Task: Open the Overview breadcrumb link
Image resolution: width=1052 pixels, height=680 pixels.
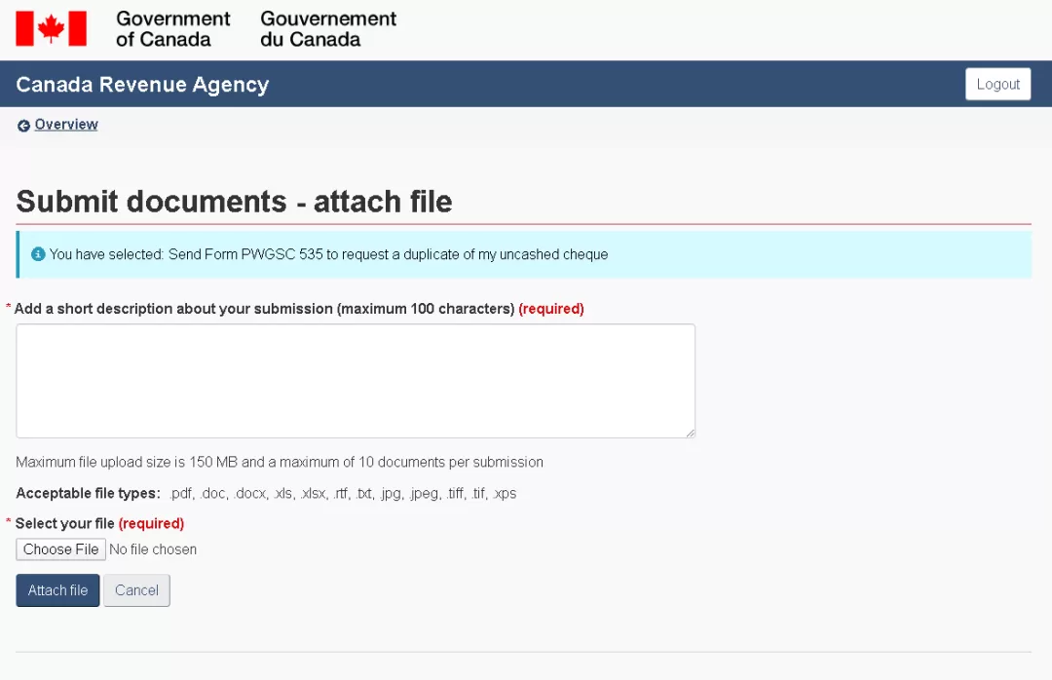Action: tap(66, 124)
